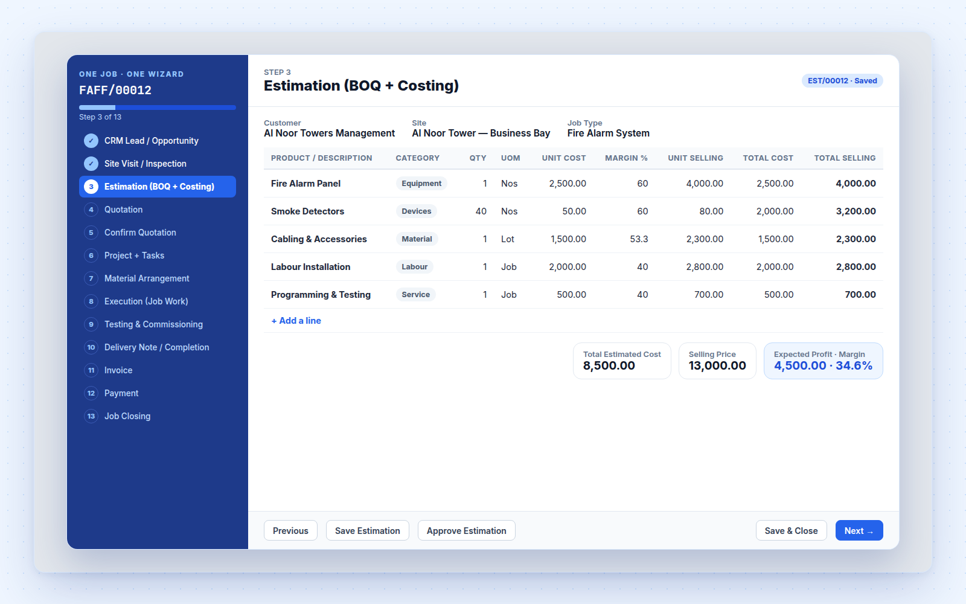
Task: Add a line to the BOQ table
Action: (x=296, y=321)
